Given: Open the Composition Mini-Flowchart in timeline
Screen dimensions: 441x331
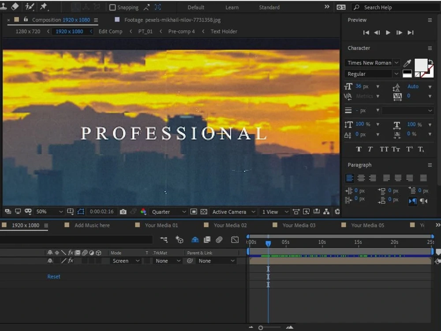Looking at the screenshot, I should coord(164,240).
